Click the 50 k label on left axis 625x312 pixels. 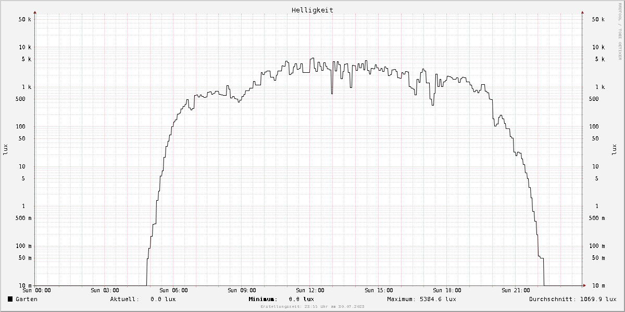click(x=25, y=19)
